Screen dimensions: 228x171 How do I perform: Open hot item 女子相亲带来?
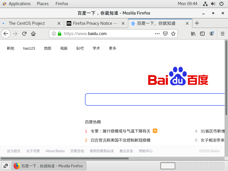pos(213,140)
